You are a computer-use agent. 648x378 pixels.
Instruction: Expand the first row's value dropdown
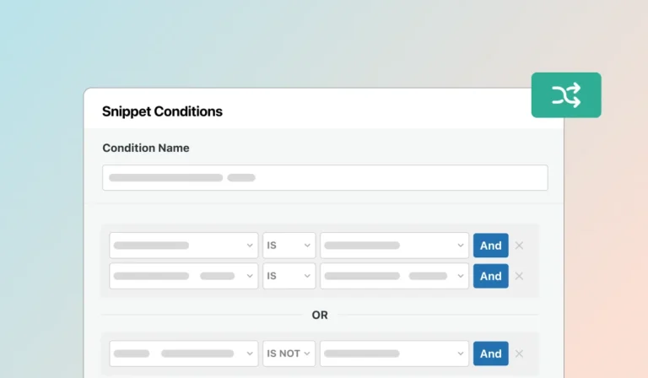pos(394,246)
